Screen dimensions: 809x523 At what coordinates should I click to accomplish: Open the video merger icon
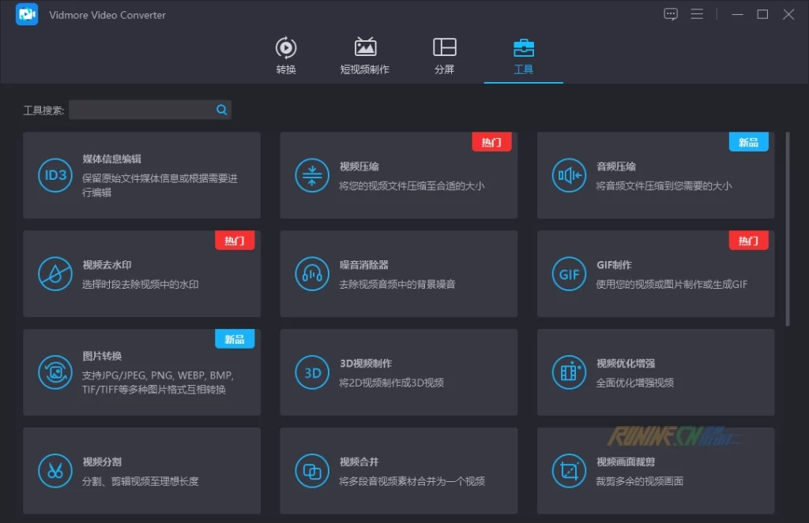tap(312, 471)
